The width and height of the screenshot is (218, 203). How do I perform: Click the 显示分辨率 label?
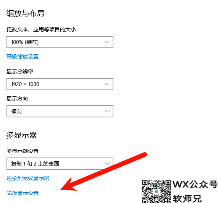[20, 71]
